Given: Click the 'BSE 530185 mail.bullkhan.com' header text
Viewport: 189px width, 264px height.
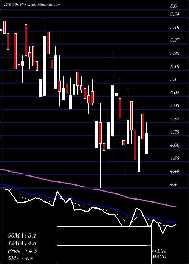Looking at the screenshot, I should pyautogui.click(x=32, y=5).
